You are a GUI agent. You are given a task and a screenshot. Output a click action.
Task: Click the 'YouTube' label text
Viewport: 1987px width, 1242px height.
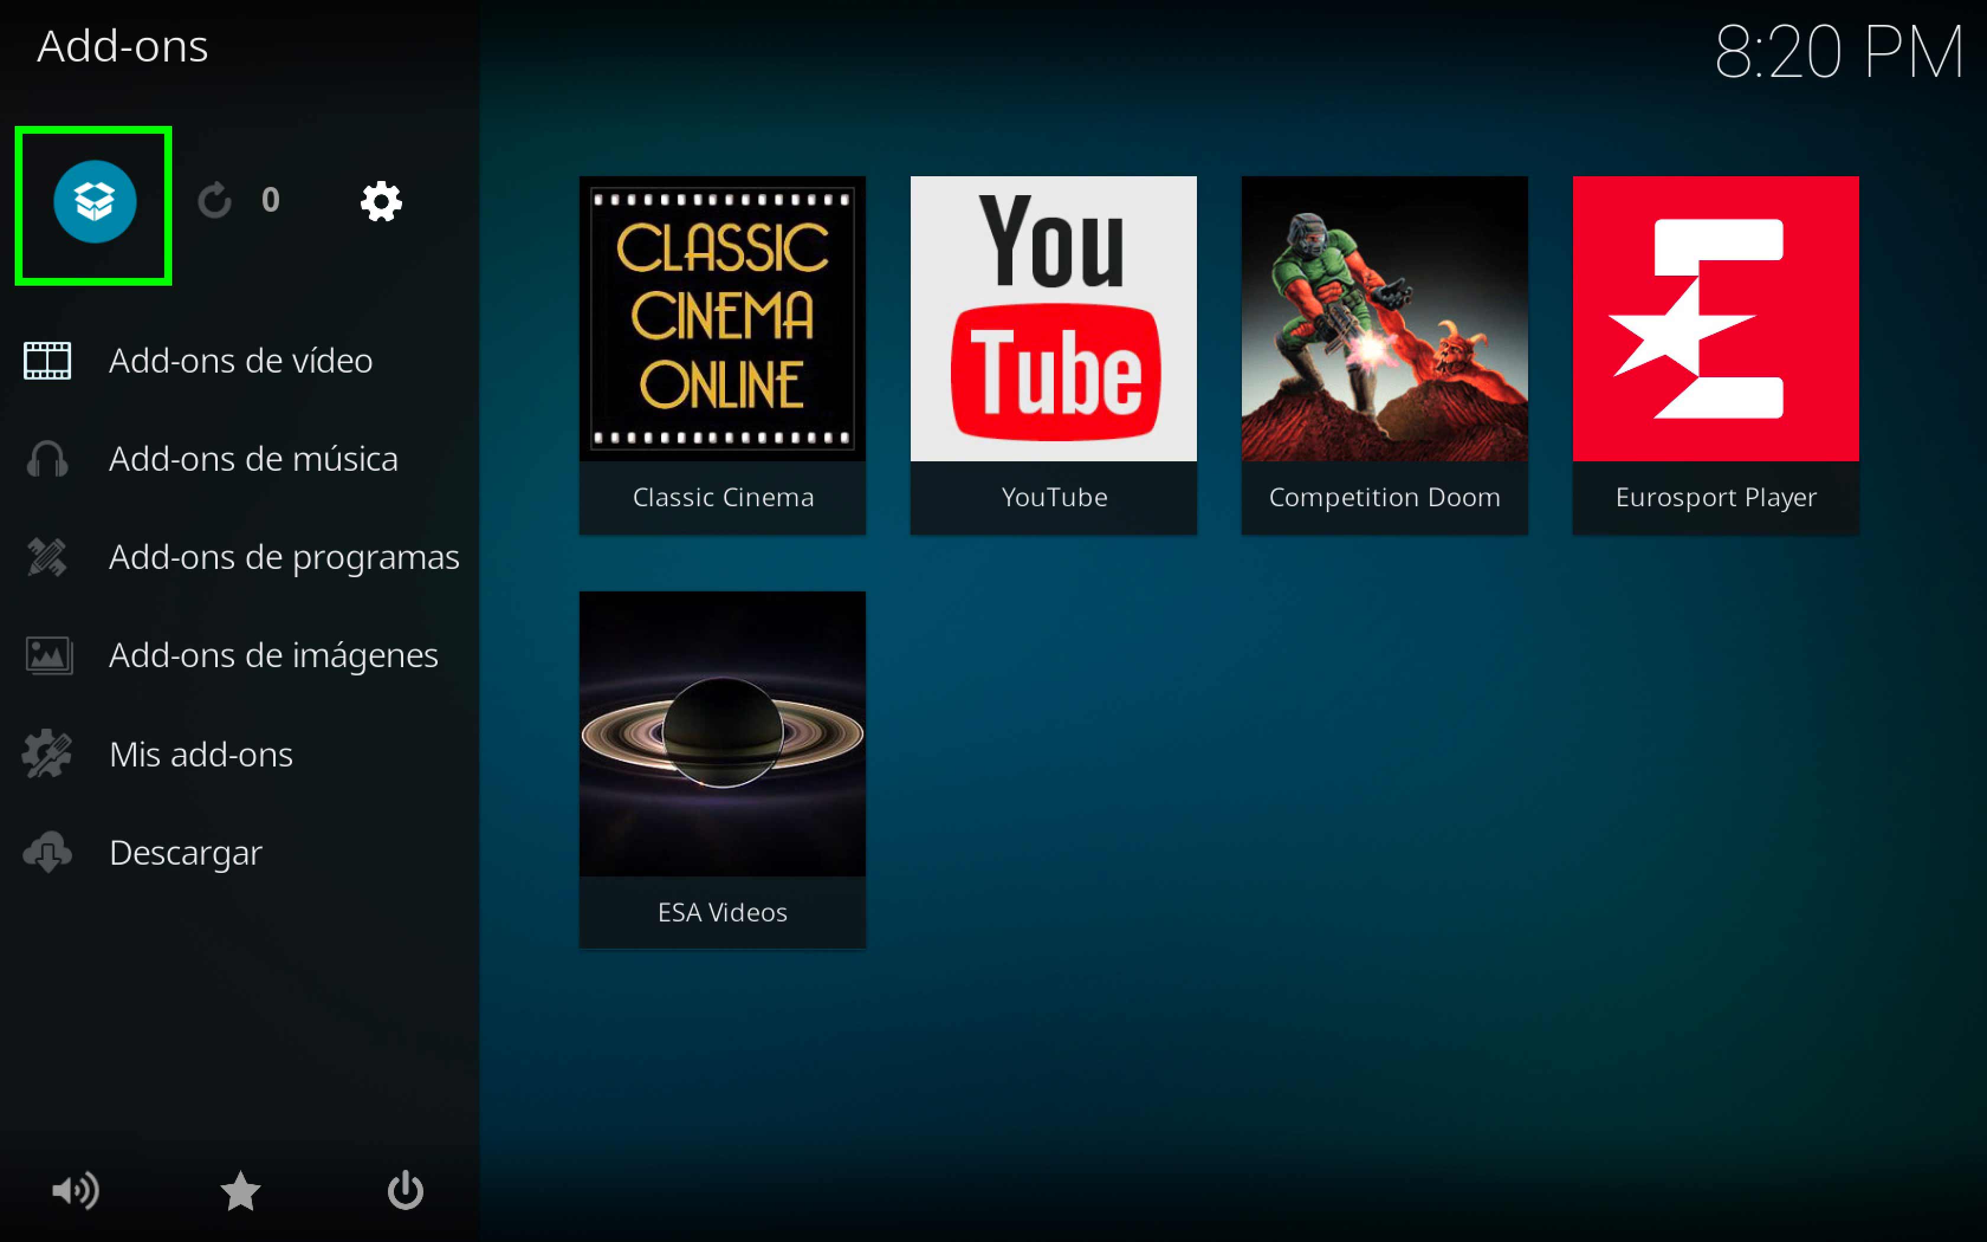click(1054, 497)
